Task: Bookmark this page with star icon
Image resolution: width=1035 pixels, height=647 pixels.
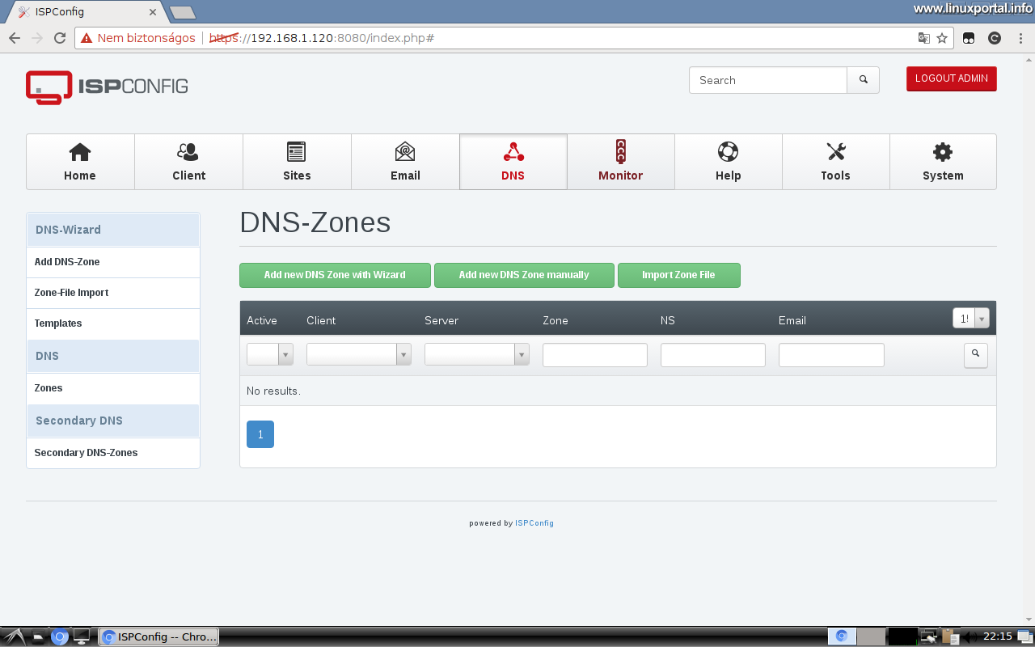Action: click(942, 38)
